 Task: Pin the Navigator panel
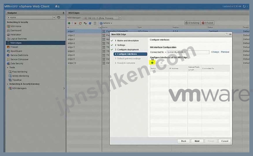click(64, 13)
